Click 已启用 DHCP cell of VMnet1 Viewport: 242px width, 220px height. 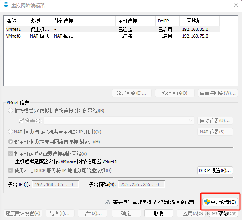tap(165, 29)
